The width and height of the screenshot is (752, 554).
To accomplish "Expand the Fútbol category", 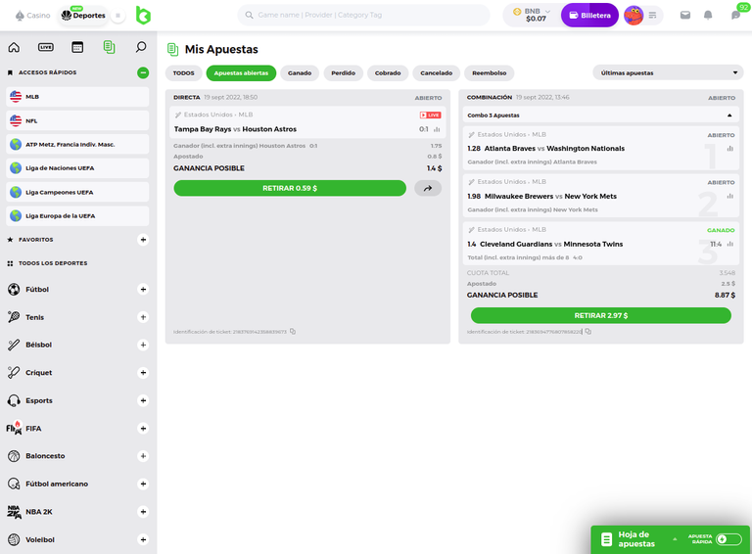I will (x=143, y=289).
